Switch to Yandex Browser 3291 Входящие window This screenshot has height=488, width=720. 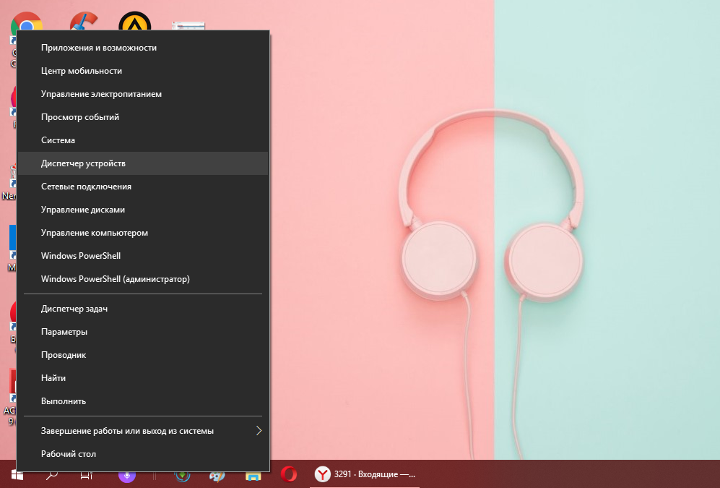coord(365,474)
